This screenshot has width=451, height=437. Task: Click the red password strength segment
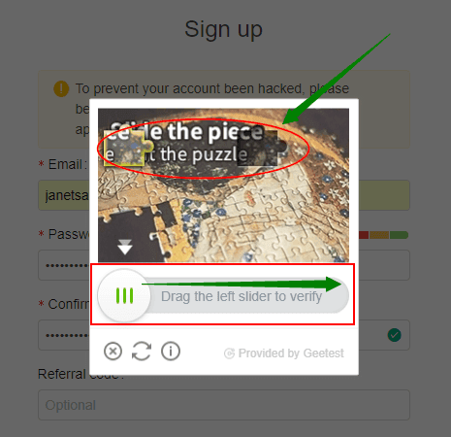(x=364, y=235)
